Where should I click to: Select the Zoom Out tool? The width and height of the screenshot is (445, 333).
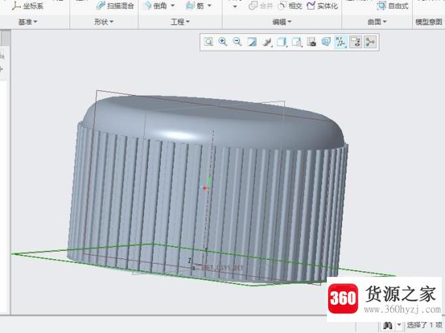(238, 42)
